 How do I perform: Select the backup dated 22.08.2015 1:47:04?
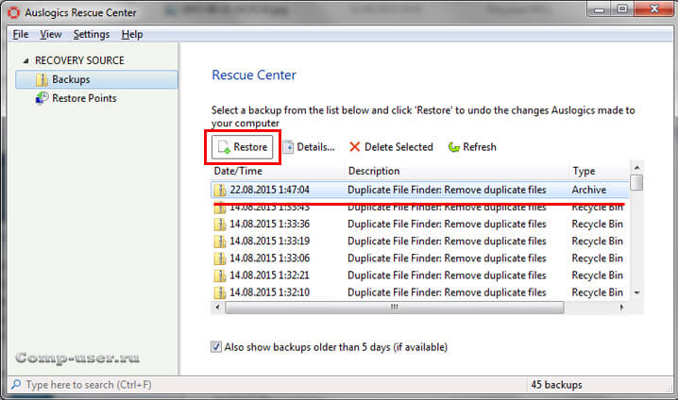click(420, 190)
